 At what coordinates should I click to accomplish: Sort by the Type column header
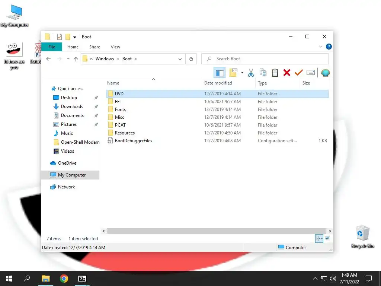tap(278, 83)
